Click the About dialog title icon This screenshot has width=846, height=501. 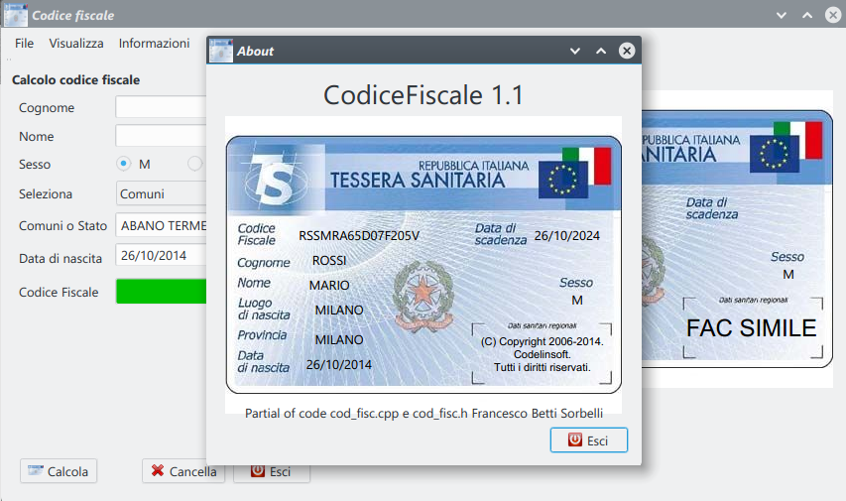pos(220,51)
